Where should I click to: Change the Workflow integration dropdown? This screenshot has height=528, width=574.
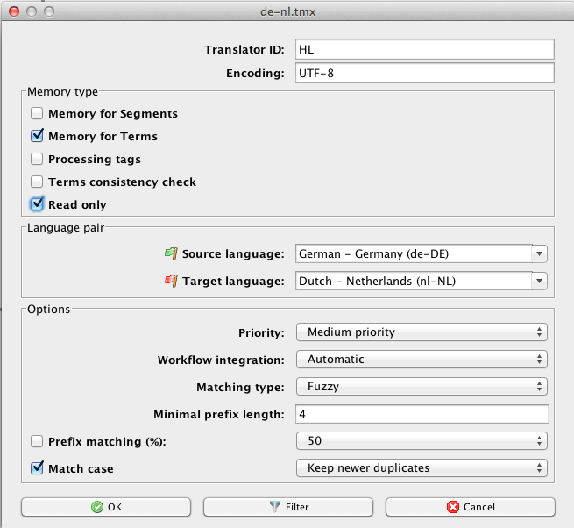[422, 360]
